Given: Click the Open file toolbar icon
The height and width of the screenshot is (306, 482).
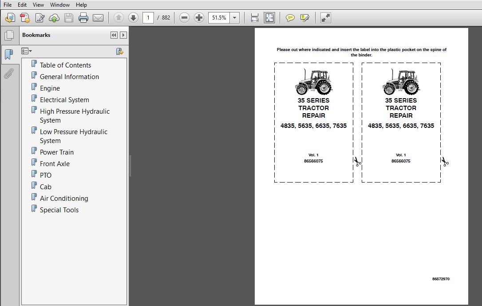Looking at the screenshot, I should click(10, 18).
